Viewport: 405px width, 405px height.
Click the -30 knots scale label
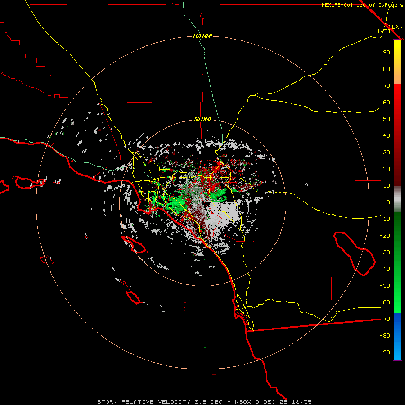pyautogui.click(x=385, y=252)
